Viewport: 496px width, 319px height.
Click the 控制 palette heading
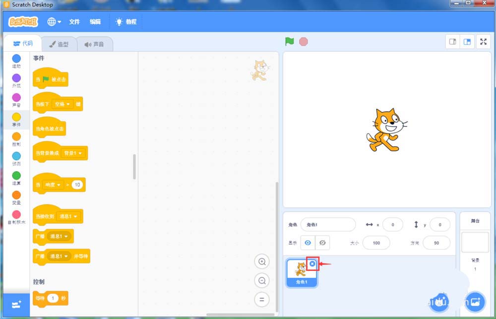coord(39,282)
